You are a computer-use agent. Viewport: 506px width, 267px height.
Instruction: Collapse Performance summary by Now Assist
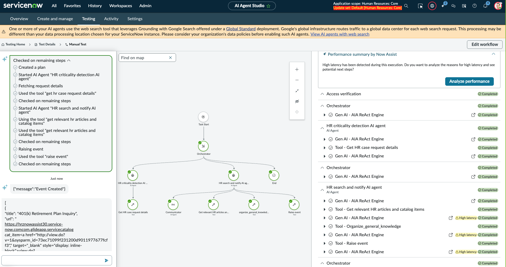[x=493, y=54]
